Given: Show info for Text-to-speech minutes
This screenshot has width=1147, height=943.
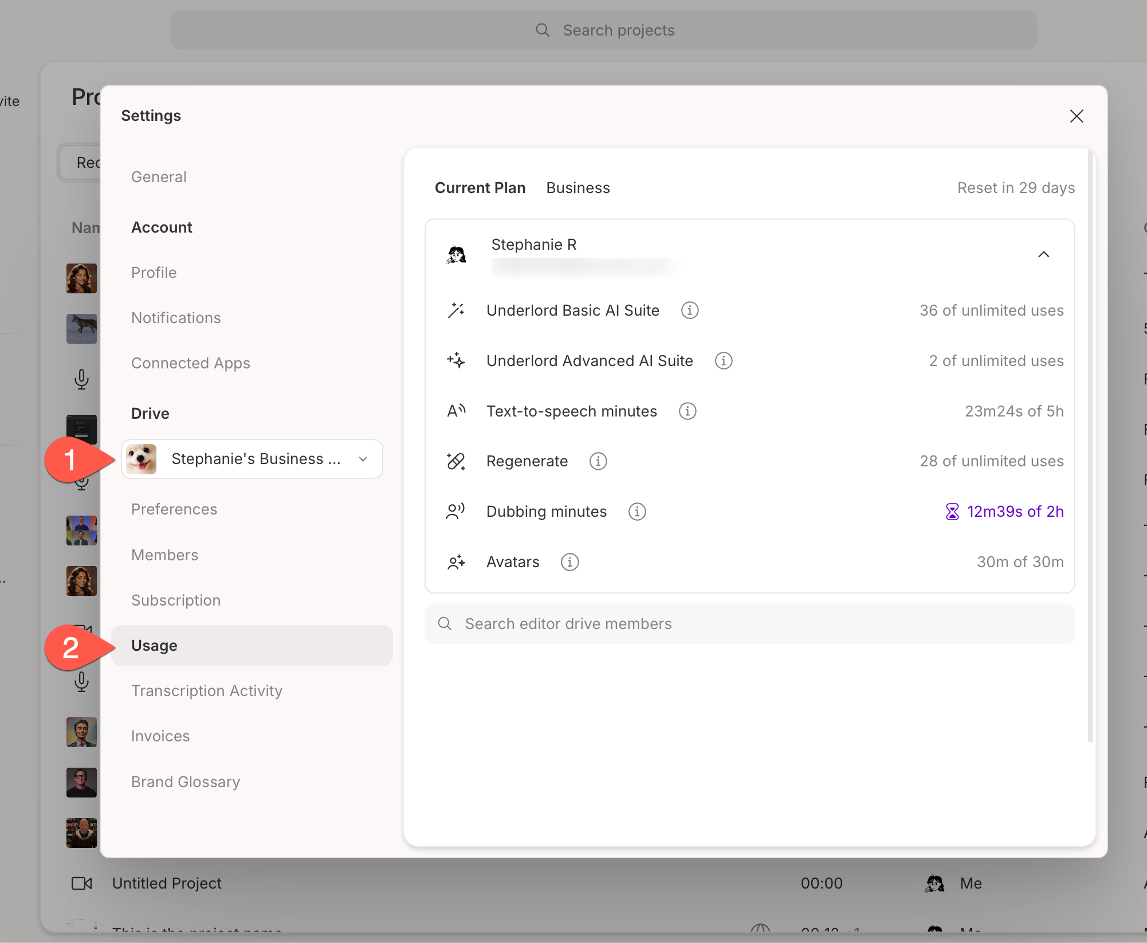Looking at the screenshot, I should [688, 411].
